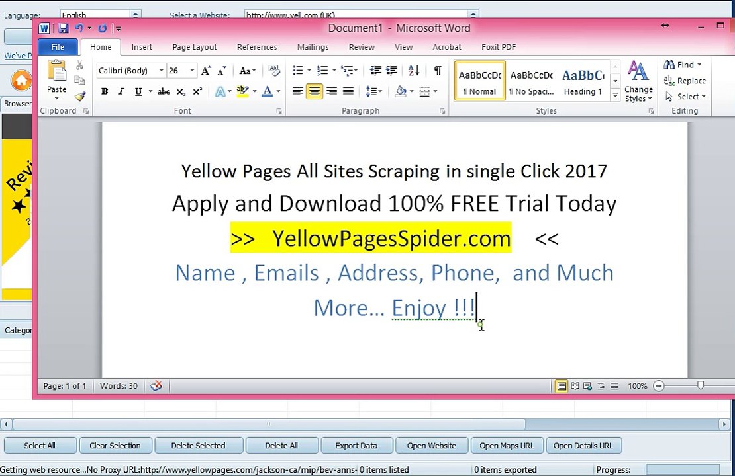Toggle Italic formatting
The width and height of the screenshot is (735, 476).
[x=121, y=91]
